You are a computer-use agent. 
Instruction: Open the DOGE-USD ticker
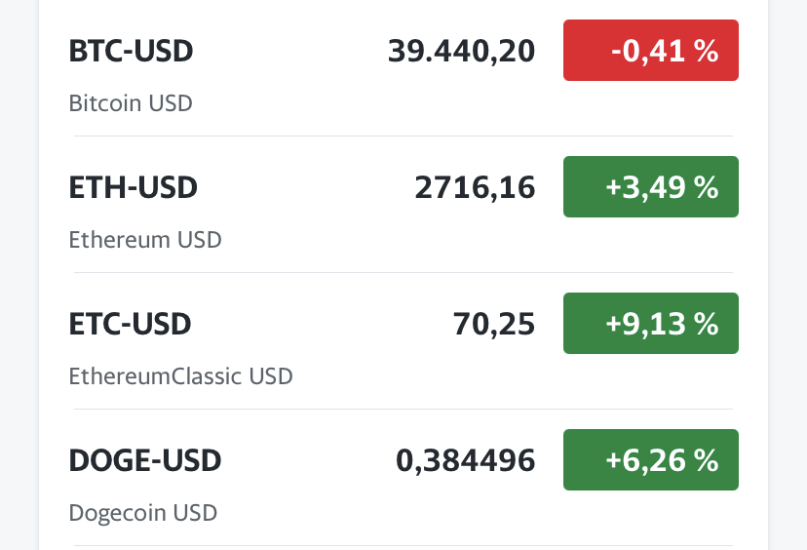(144, 460)
